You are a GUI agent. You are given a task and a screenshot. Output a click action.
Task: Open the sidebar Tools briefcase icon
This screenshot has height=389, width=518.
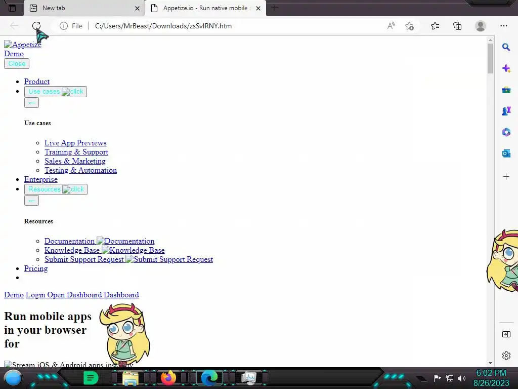click(x=506, y=90)
